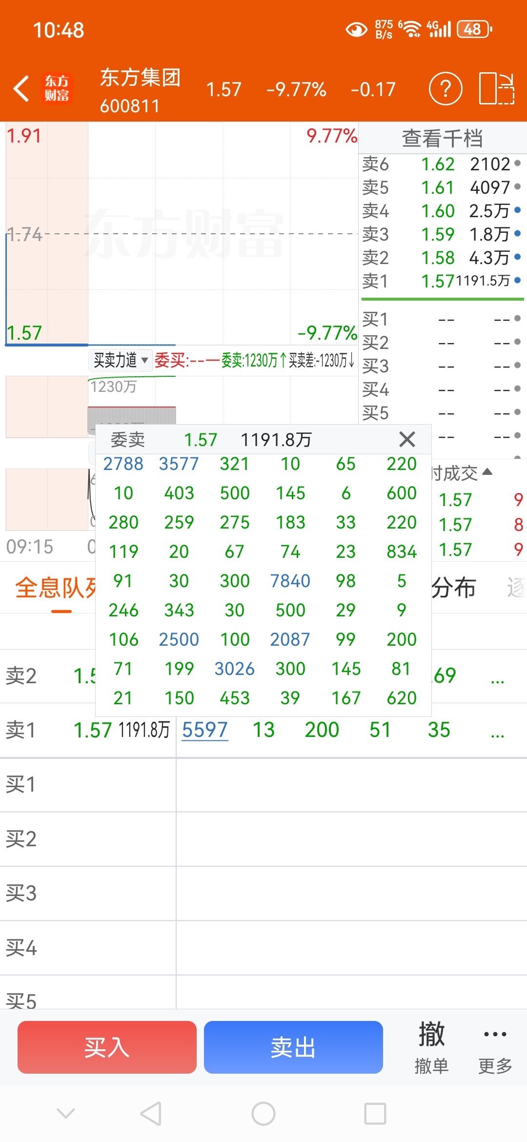Switch to the 分布 tab
Screen dimensions: 527x1142
tap(454, 588)
